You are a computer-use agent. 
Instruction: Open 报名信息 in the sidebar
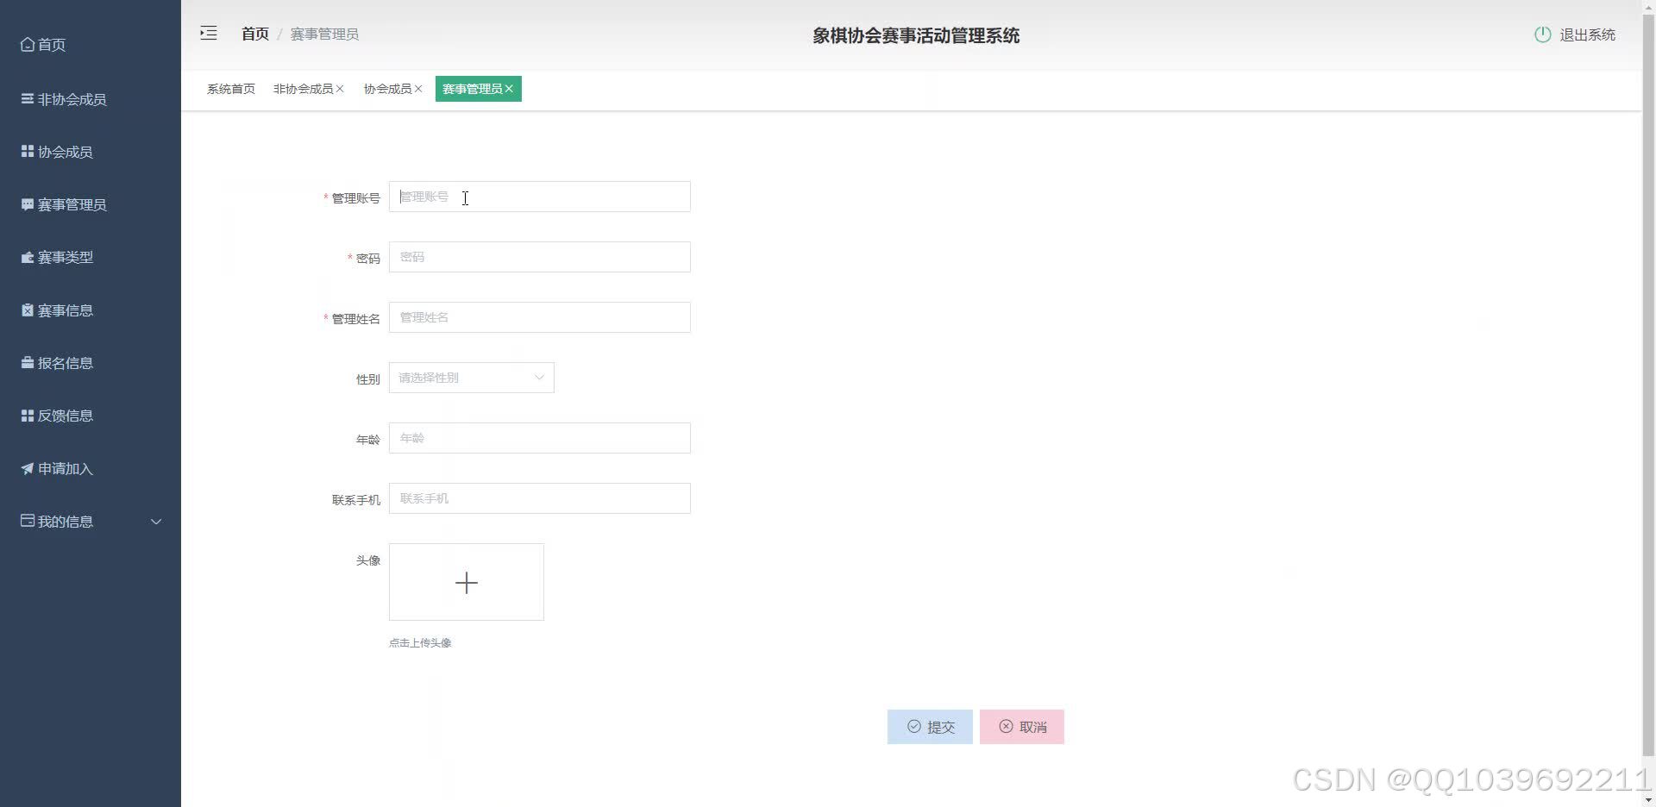pos(91,363)
